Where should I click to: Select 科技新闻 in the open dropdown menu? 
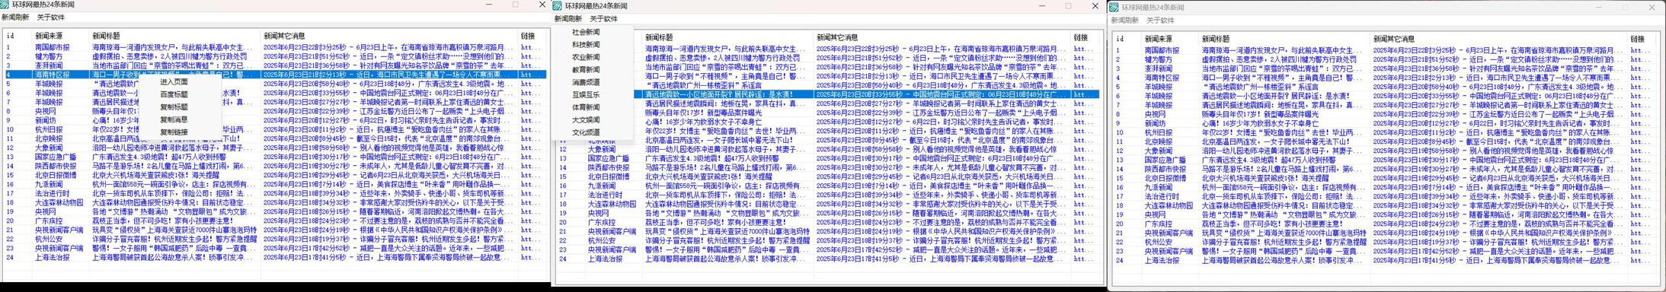coord(586,45)
